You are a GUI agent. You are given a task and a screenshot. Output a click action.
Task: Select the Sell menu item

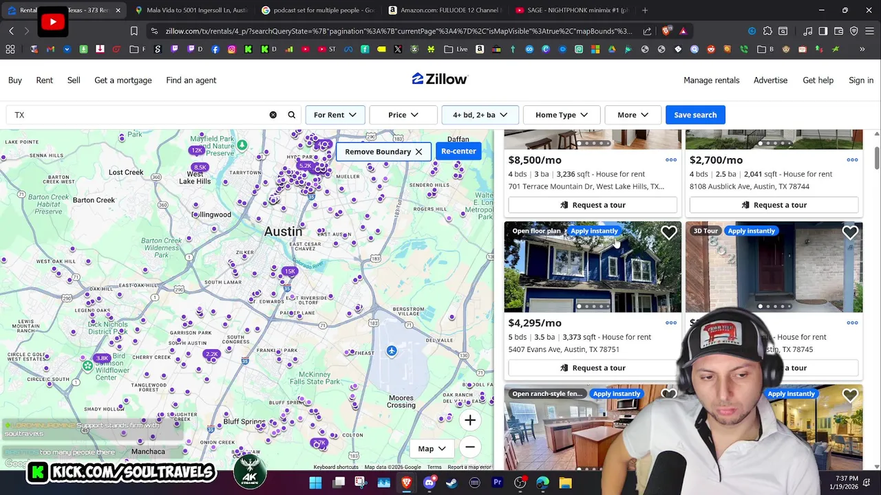74,80
